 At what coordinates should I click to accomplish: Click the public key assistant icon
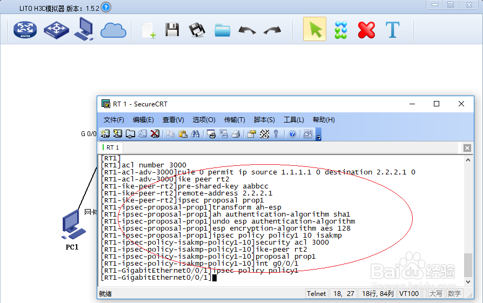(x=276, y=134)
